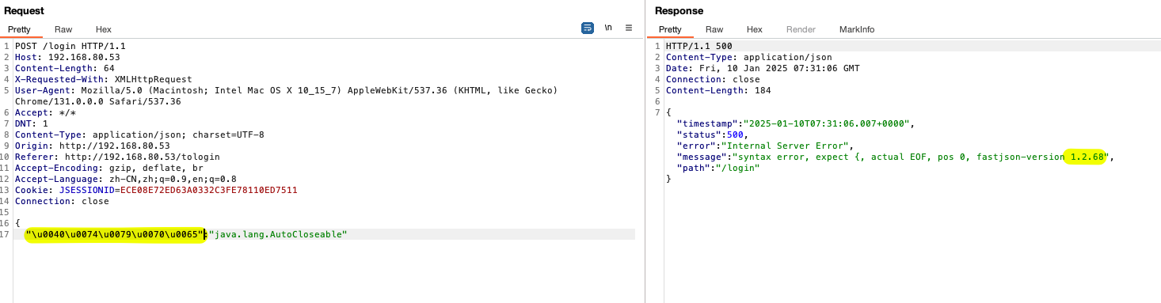Open the Request panel hamburger options menu
1161x303 pixels.
coord(629,28)
